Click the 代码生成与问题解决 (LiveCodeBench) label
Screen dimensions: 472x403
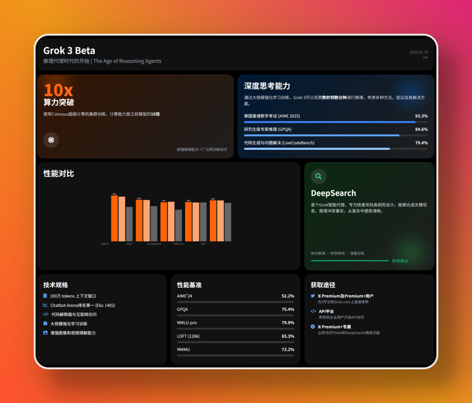tap(279, 142)
